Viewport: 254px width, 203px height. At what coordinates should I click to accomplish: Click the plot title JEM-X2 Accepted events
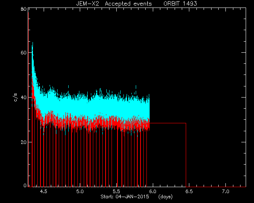[114, 4]
